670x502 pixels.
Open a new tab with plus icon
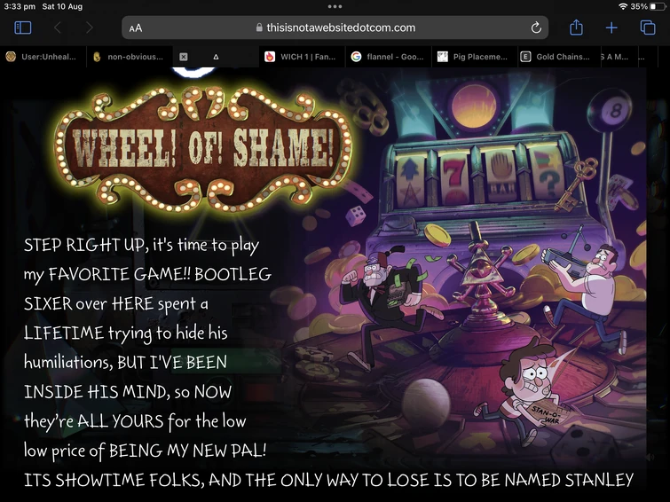(611, 27)
